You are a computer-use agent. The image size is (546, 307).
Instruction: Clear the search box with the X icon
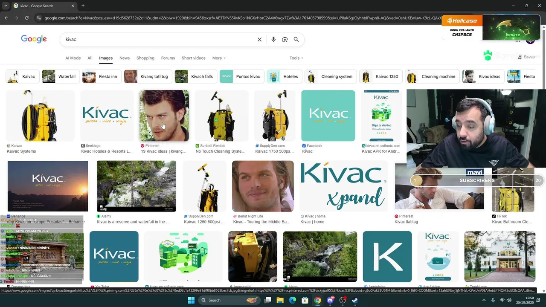259,39
